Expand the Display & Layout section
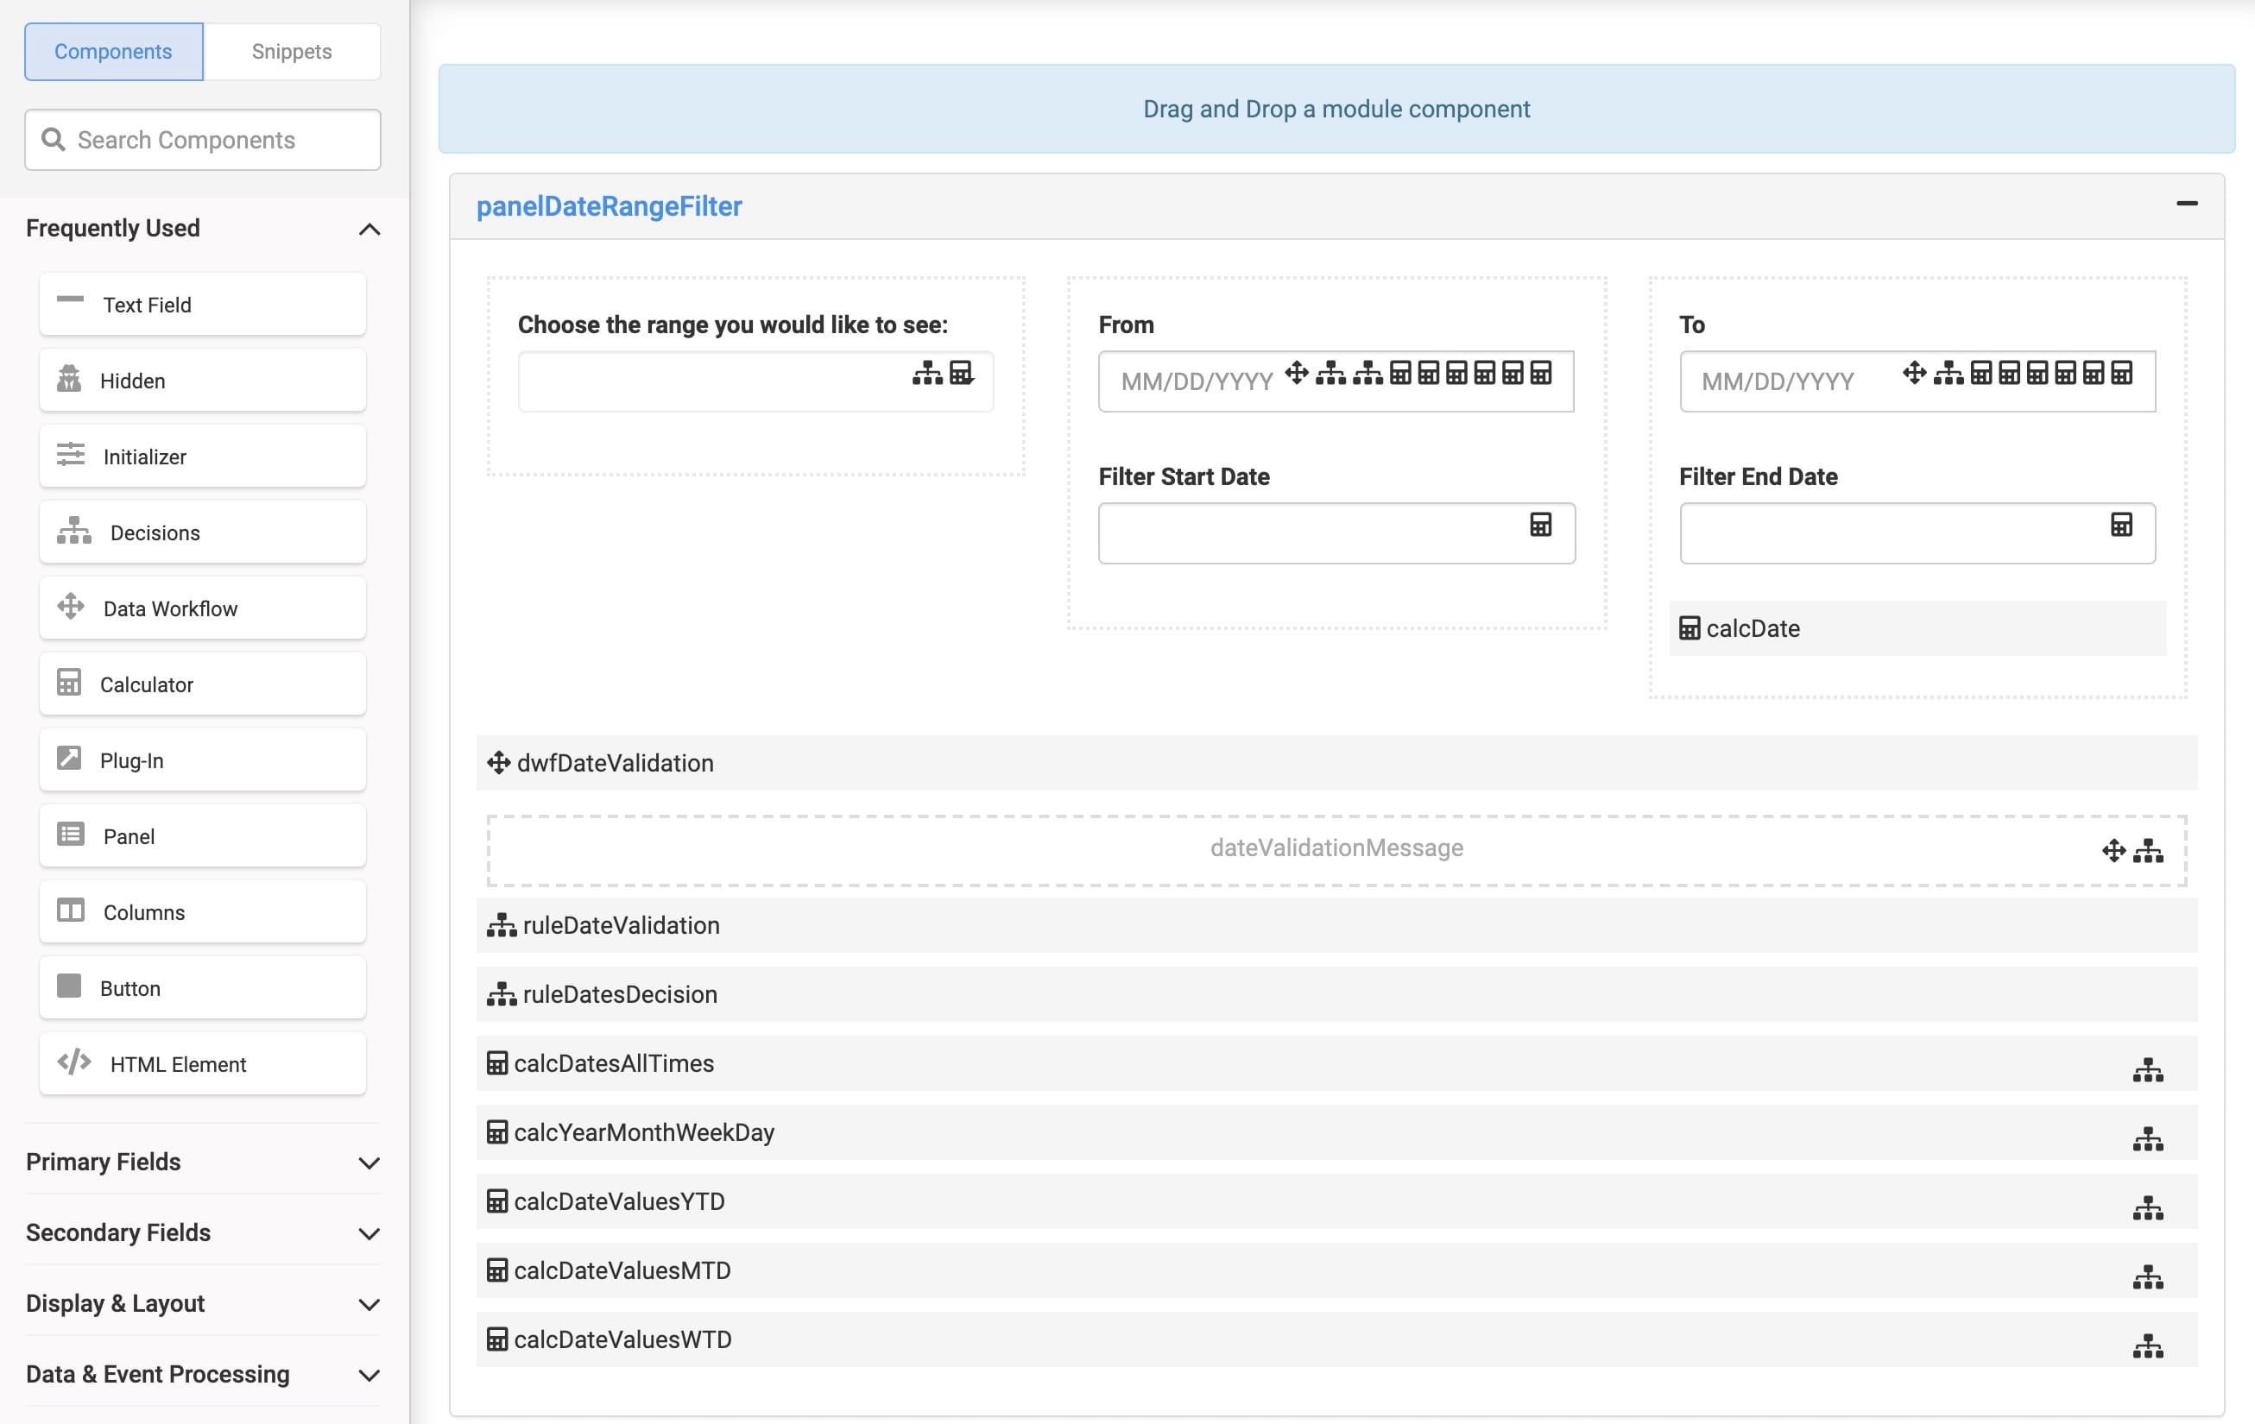Viewport: 2255px width, 1424px height. tap(369, 1304)
